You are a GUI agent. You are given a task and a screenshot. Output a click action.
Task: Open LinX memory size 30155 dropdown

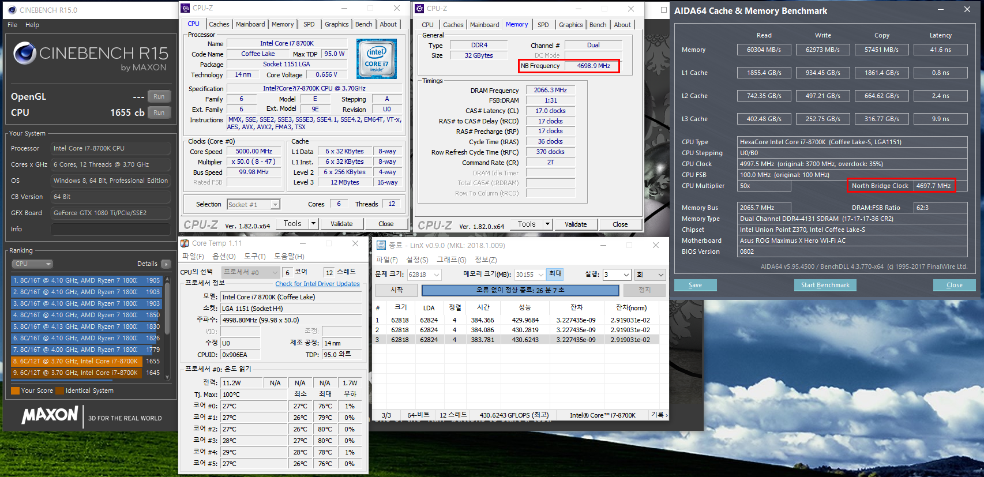[529, 275]
